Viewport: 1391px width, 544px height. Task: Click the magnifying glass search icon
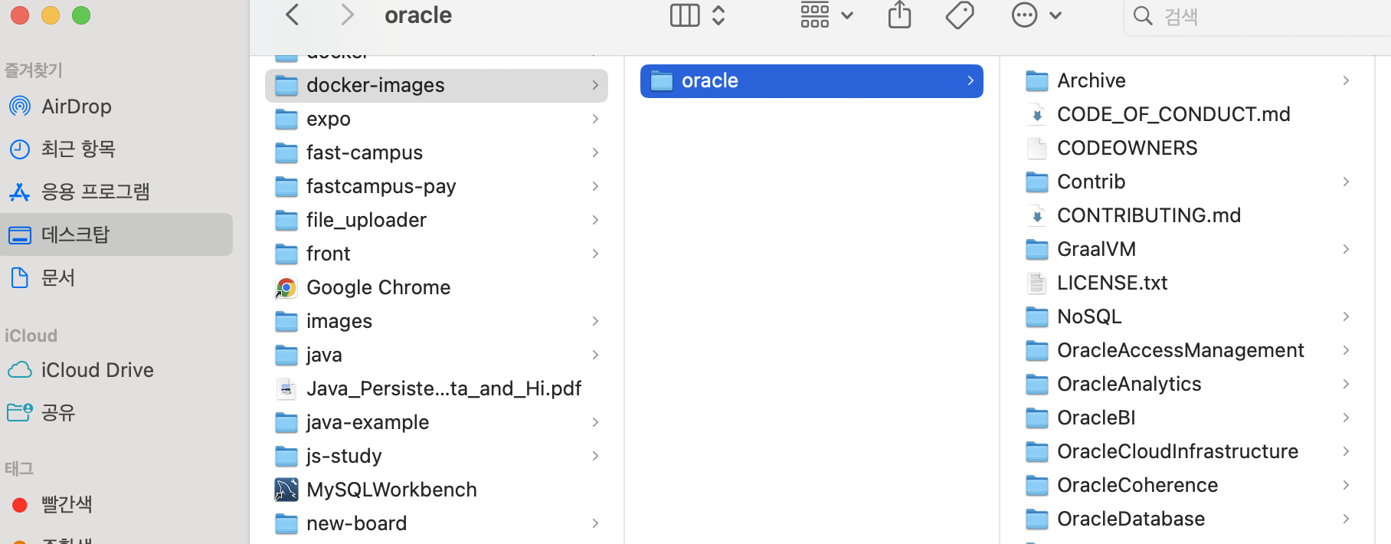pos(1142,16)
